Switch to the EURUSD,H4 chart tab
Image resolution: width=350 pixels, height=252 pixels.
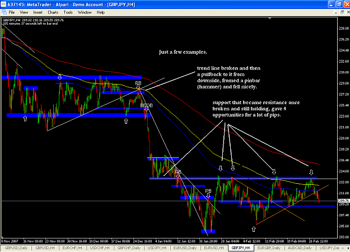[x=214, y=248]
